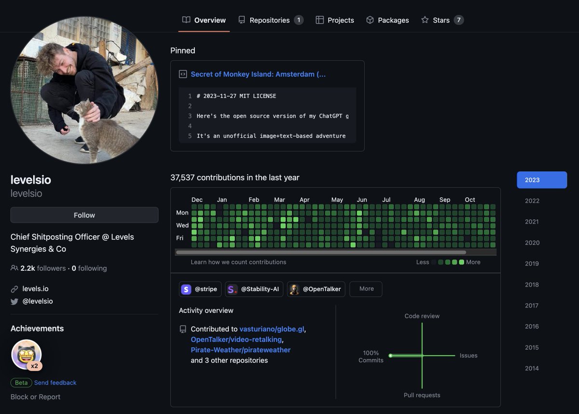Go to the Packages tab
The width and height of the screenshot is (579, 414).
pos(387,20)
